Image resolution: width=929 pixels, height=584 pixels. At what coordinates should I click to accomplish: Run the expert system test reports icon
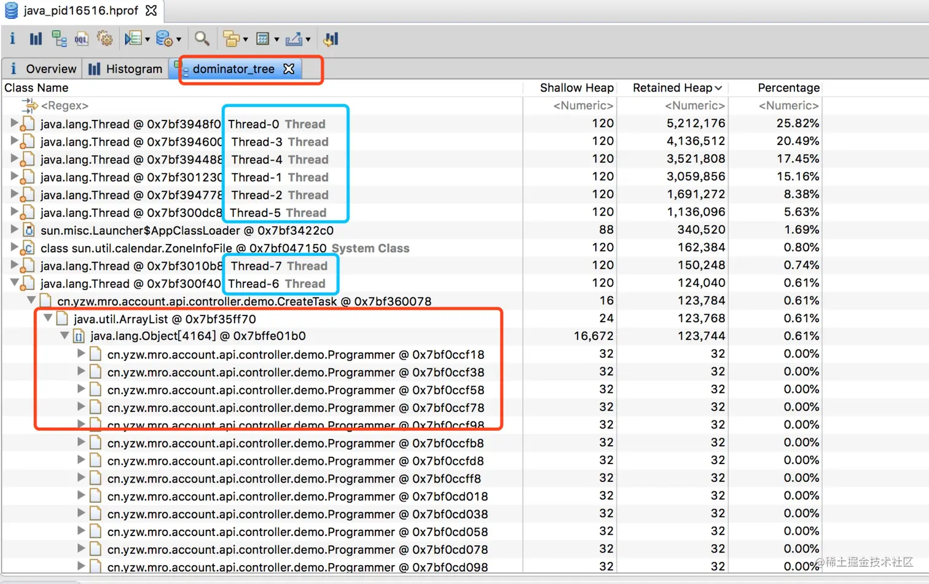click(133, 39)
